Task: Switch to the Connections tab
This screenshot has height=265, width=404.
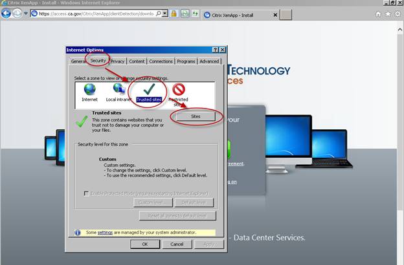Action: (161, 61)
